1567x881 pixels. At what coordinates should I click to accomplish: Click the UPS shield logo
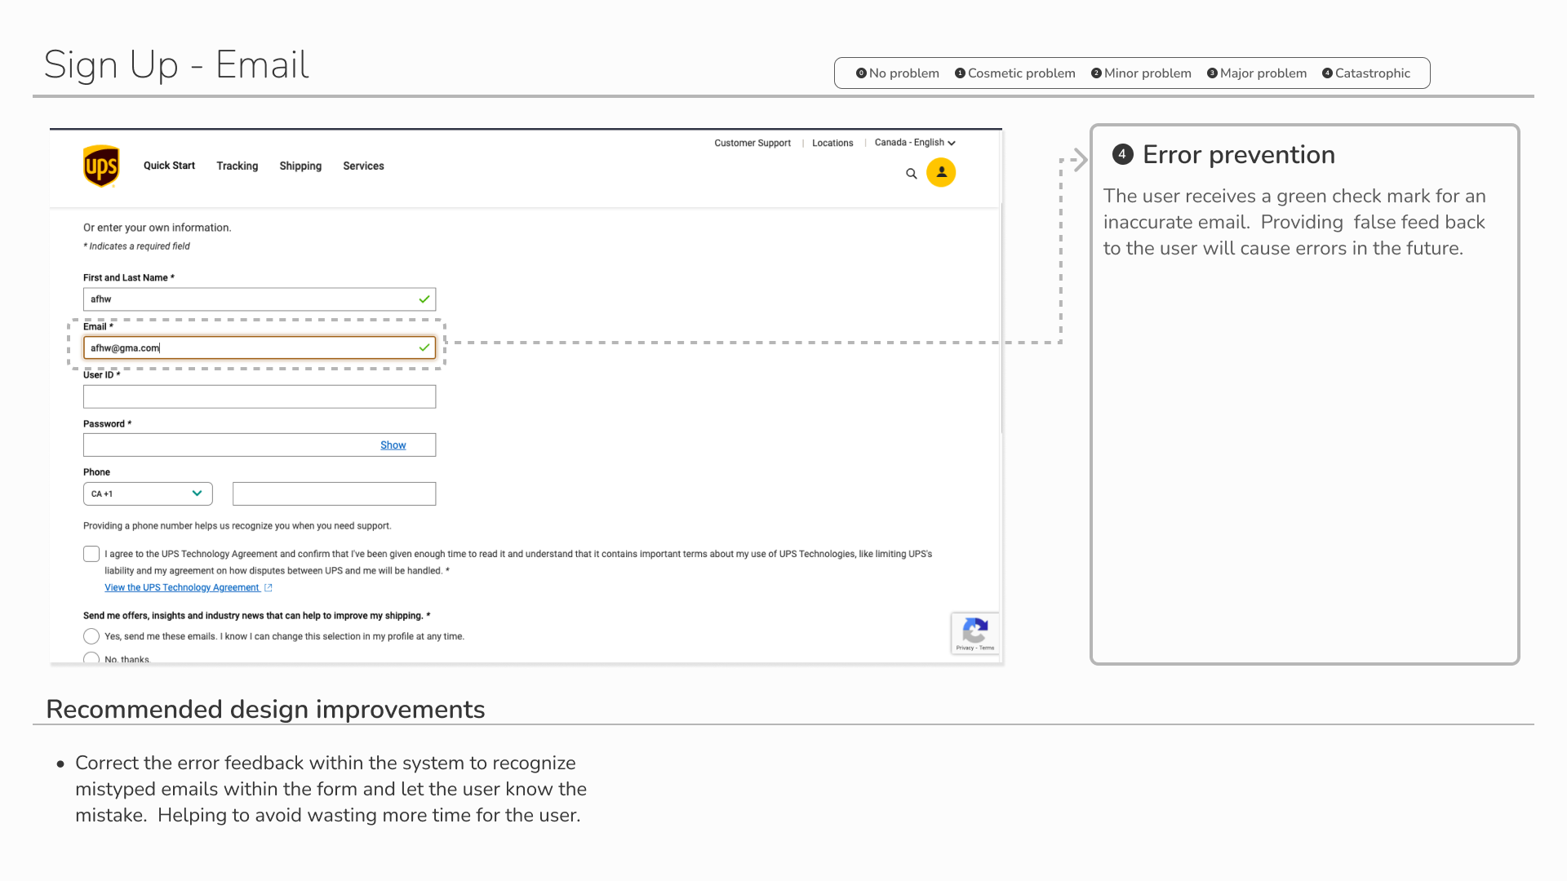(101, 166)
